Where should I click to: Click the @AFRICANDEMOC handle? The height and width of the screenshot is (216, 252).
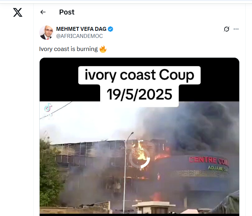pos(79,36)
